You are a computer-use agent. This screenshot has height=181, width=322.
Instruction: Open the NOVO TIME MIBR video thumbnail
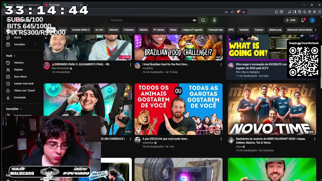pyautogui.click(x=272, y=109)
